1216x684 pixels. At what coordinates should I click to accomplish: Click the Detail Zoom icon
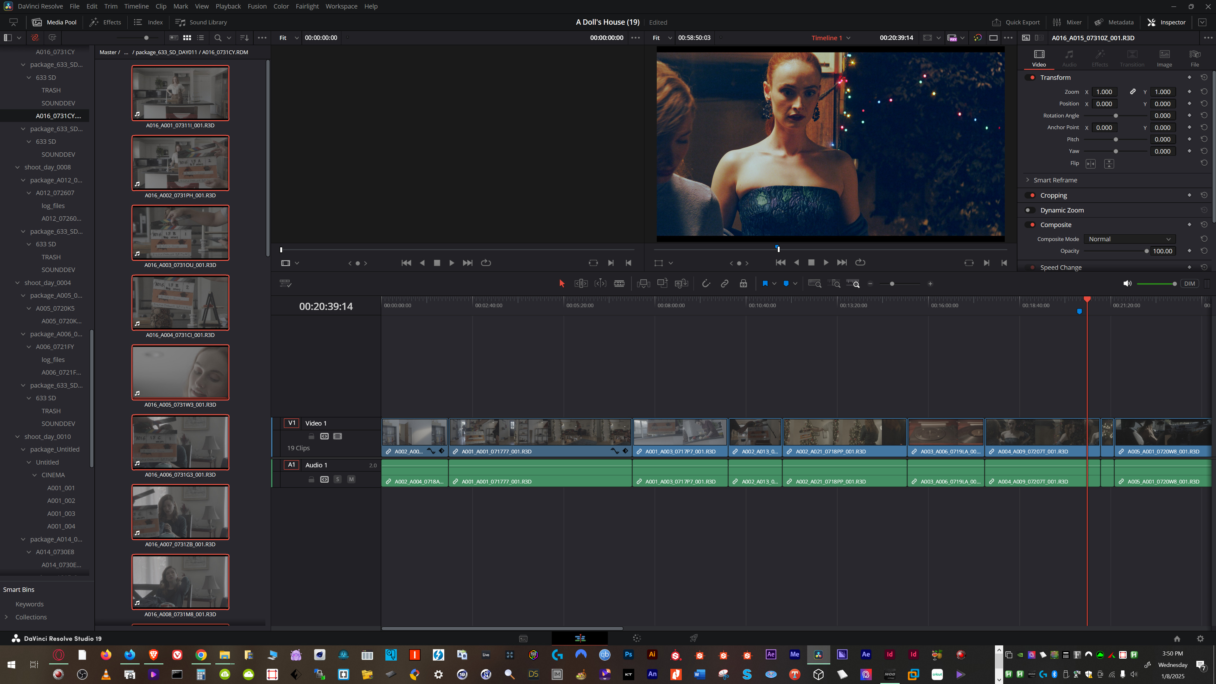tap(834, 284)
